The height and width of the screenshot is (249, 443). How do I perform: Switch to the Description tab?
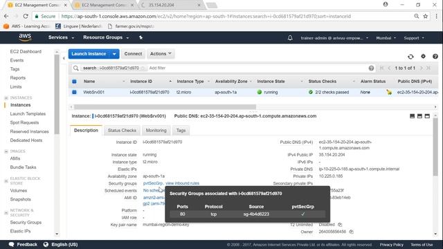86,131
